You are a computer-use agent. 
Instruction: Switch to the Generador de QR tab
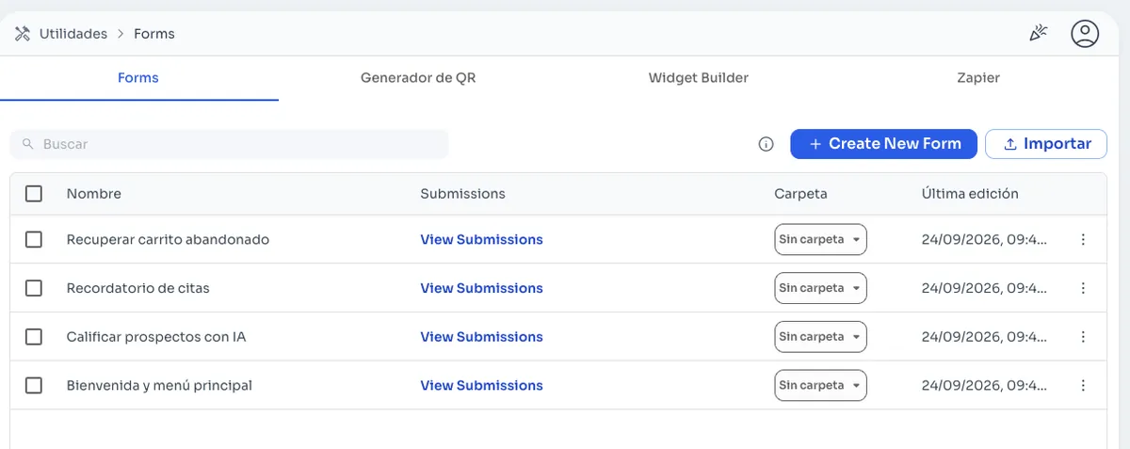[x=418, y=78]
